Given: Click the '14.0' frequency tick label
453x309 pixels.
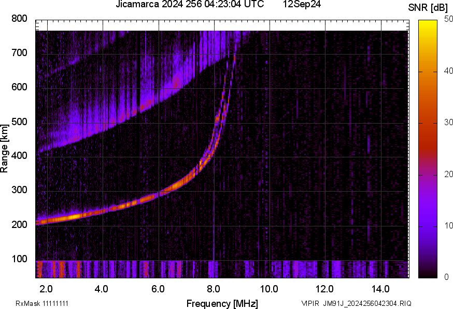Looking at the screenshot, I should pyautogui.click(x=380, y=289).
